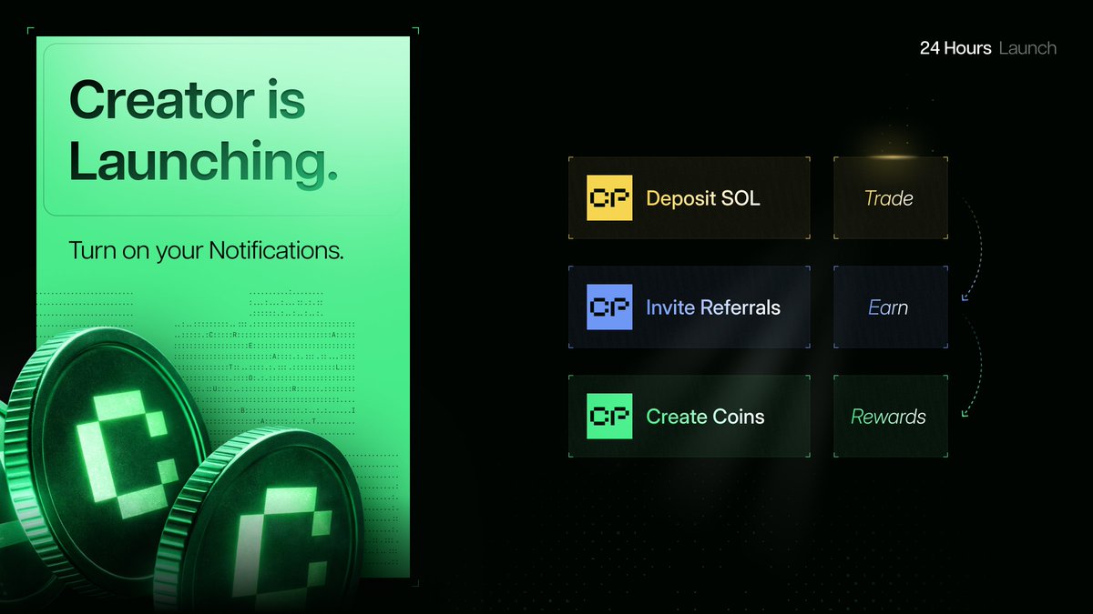Click the blue CP logo beside Invite Referrals
Viewport: 1093px width, 614px height.
pyautogui.click(x=609, y=307)
